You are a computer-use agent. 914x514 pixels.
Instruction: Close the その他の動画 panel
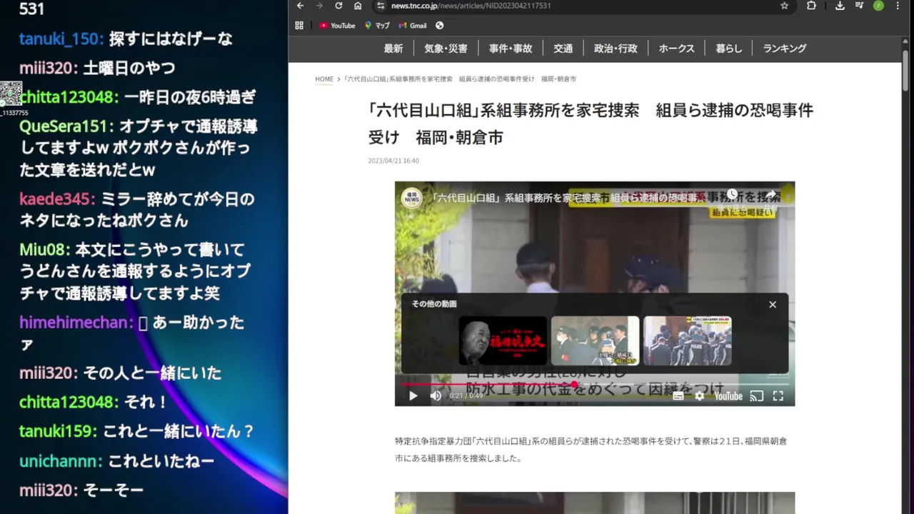coord(772,304)
